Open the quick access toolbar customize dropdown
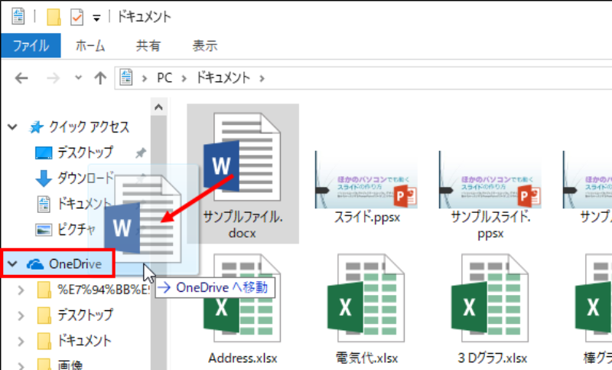The height and width of the screenshot is (370, 612). [x=97, y=17]
